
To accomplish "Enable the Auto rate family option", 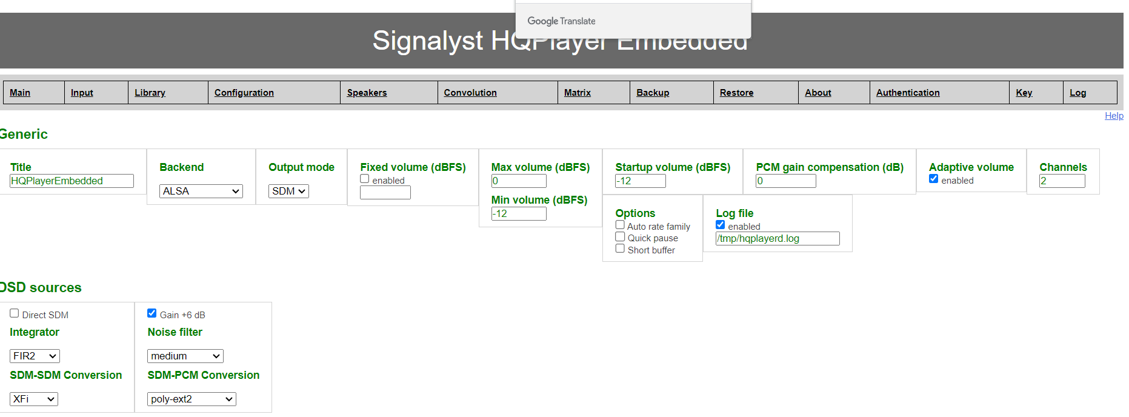I will click(620, 225).
